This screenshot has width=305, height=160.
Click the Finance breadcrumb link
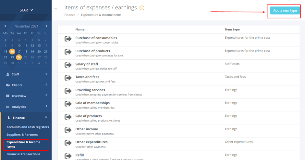[70, 15]
